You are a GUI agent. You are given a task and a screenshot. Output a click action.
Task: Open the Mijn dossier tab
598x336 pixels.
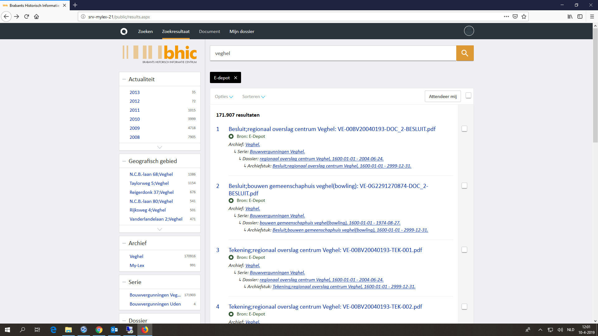242,31
